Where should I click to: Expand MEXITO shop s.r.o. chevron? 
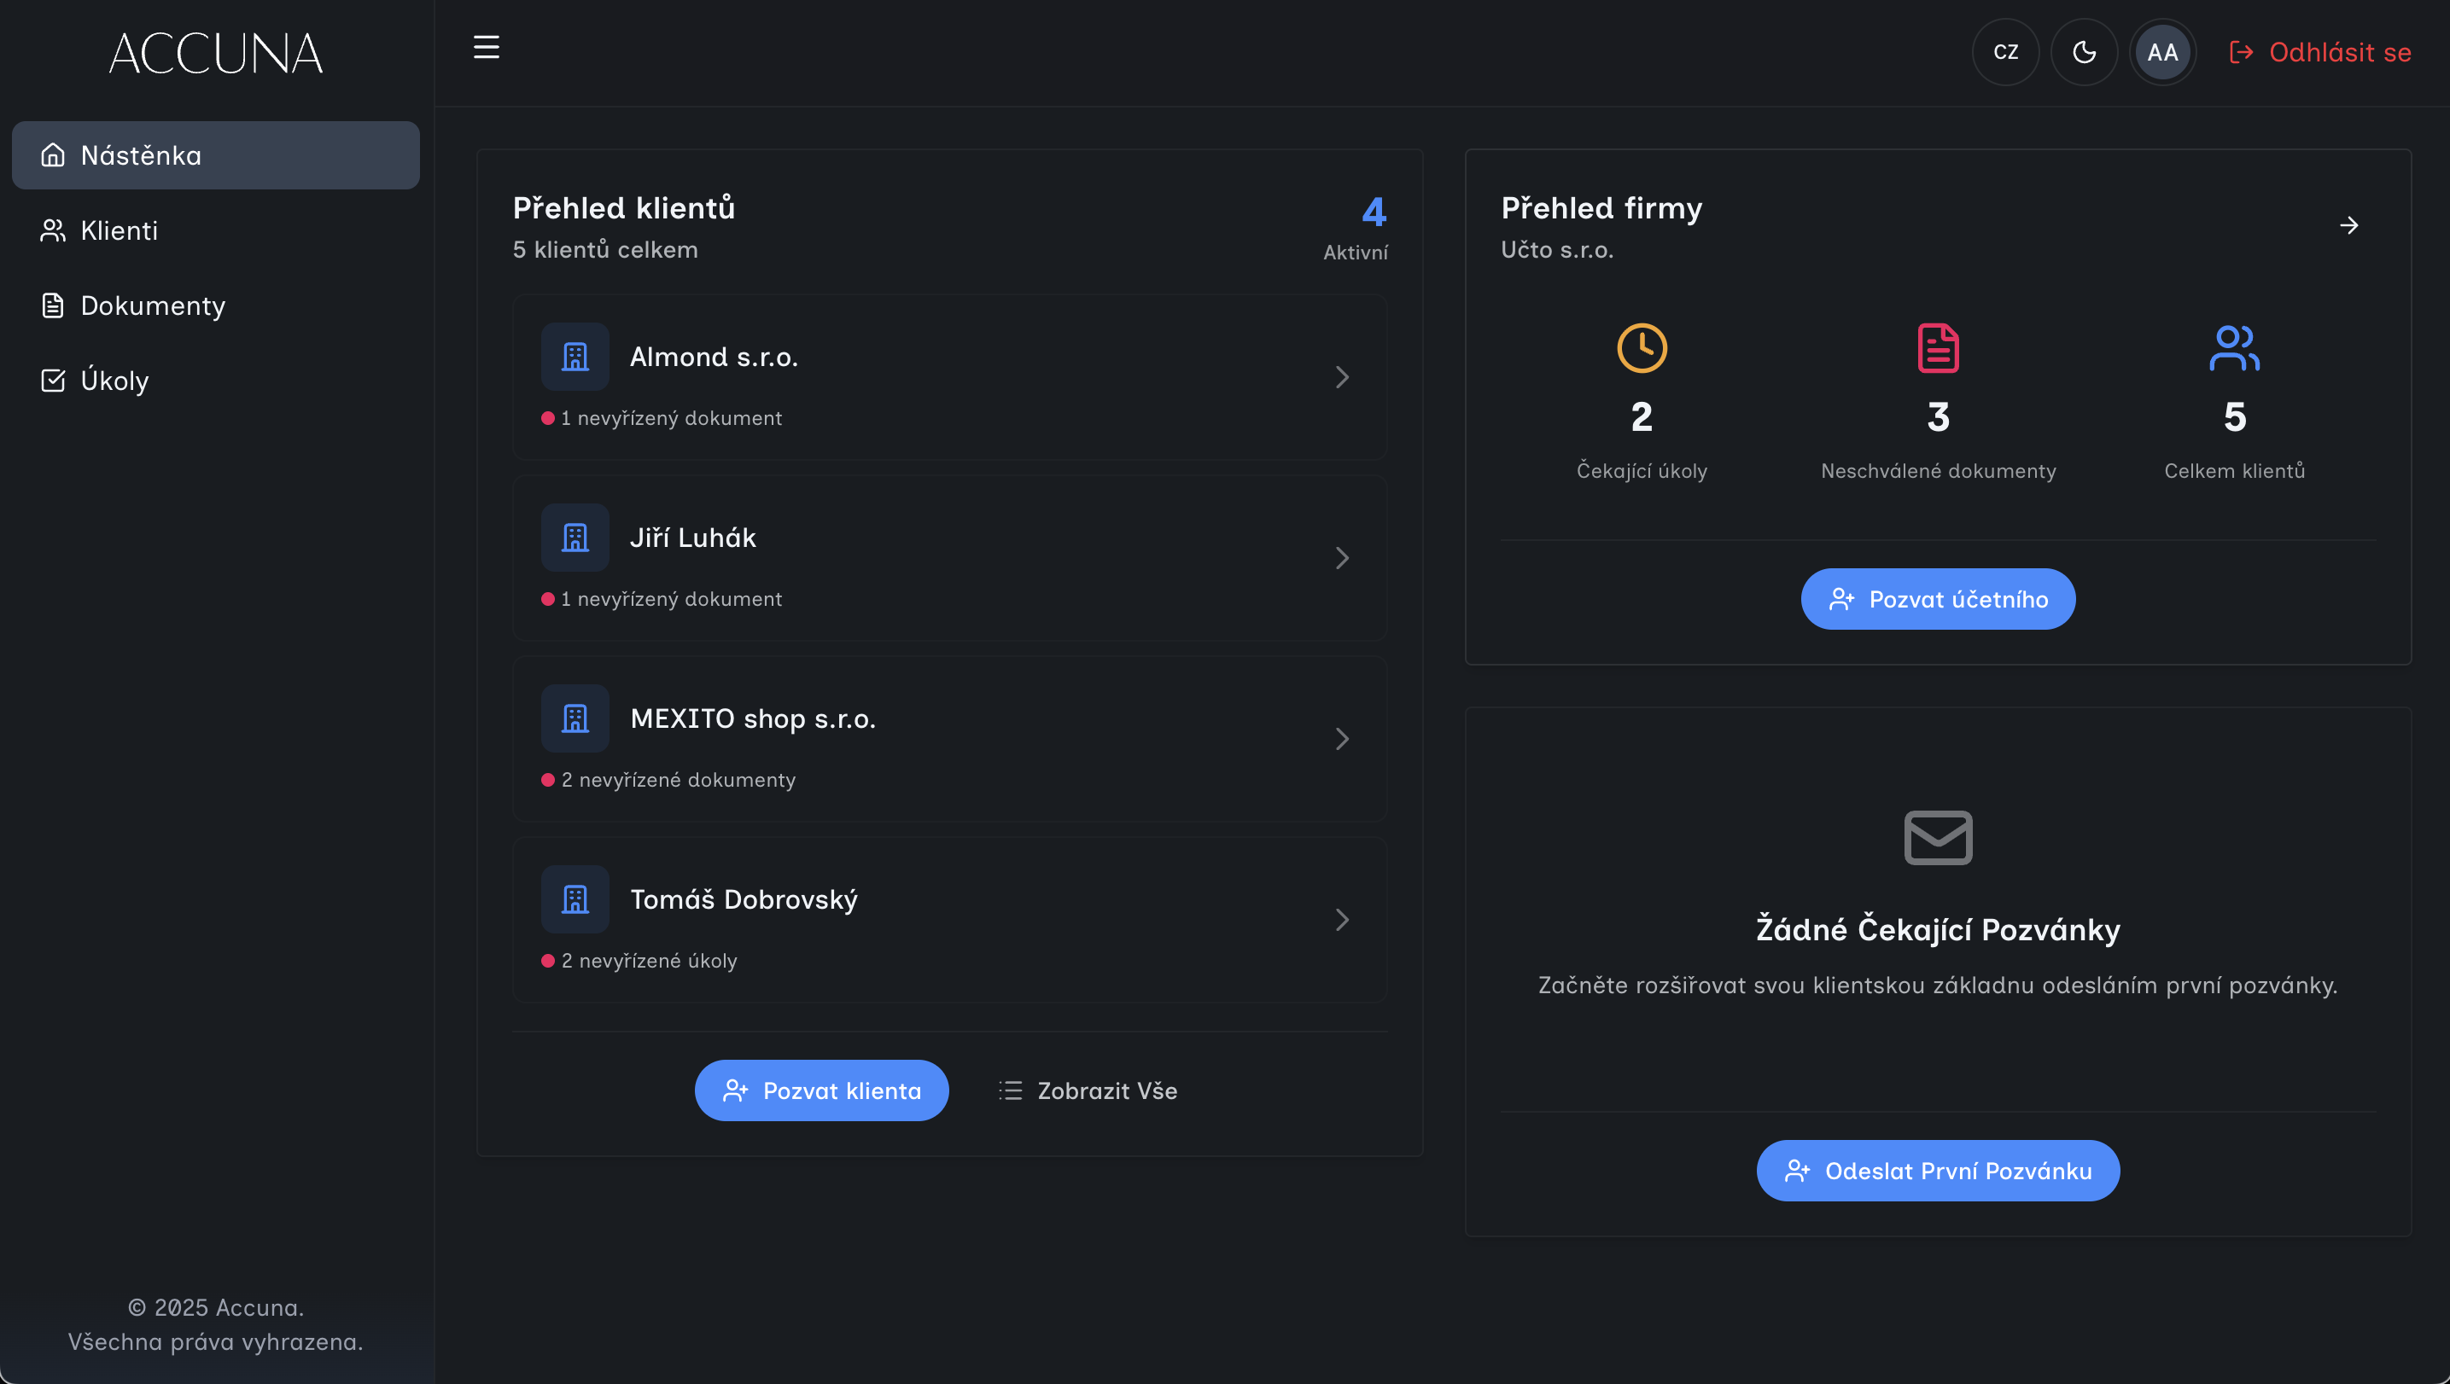1342,739
